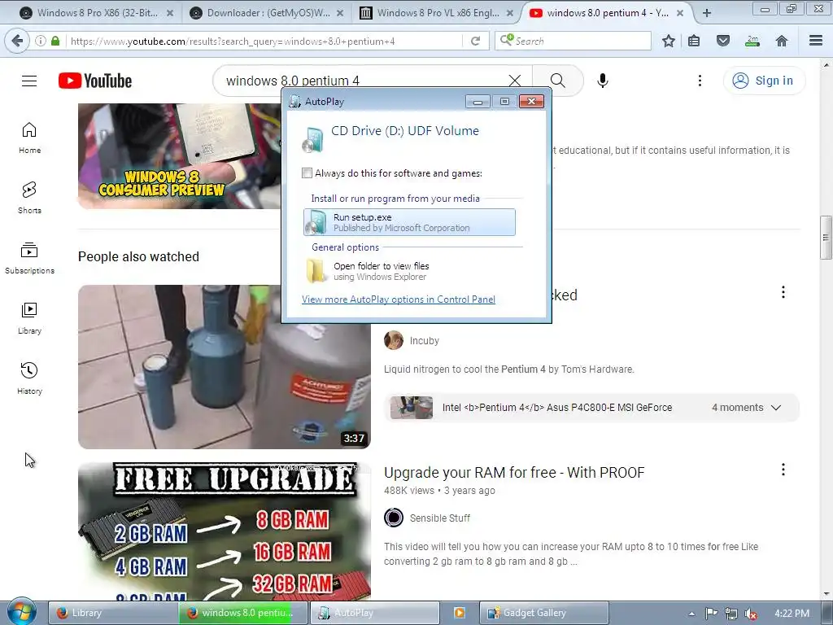Open History in the YouTube sidebar
This screenshot has height=625, width=833.
pos(30,378)
